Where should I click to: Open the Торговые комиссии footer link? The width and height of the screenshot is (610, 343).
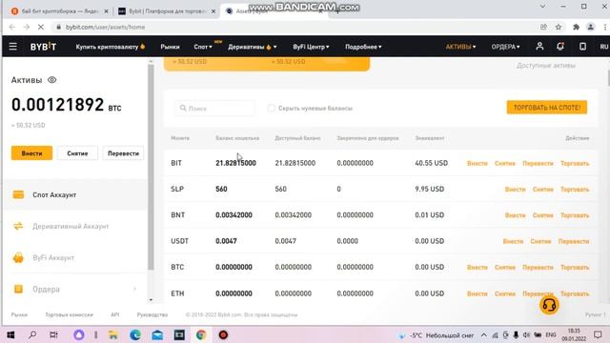click(70, 314)
